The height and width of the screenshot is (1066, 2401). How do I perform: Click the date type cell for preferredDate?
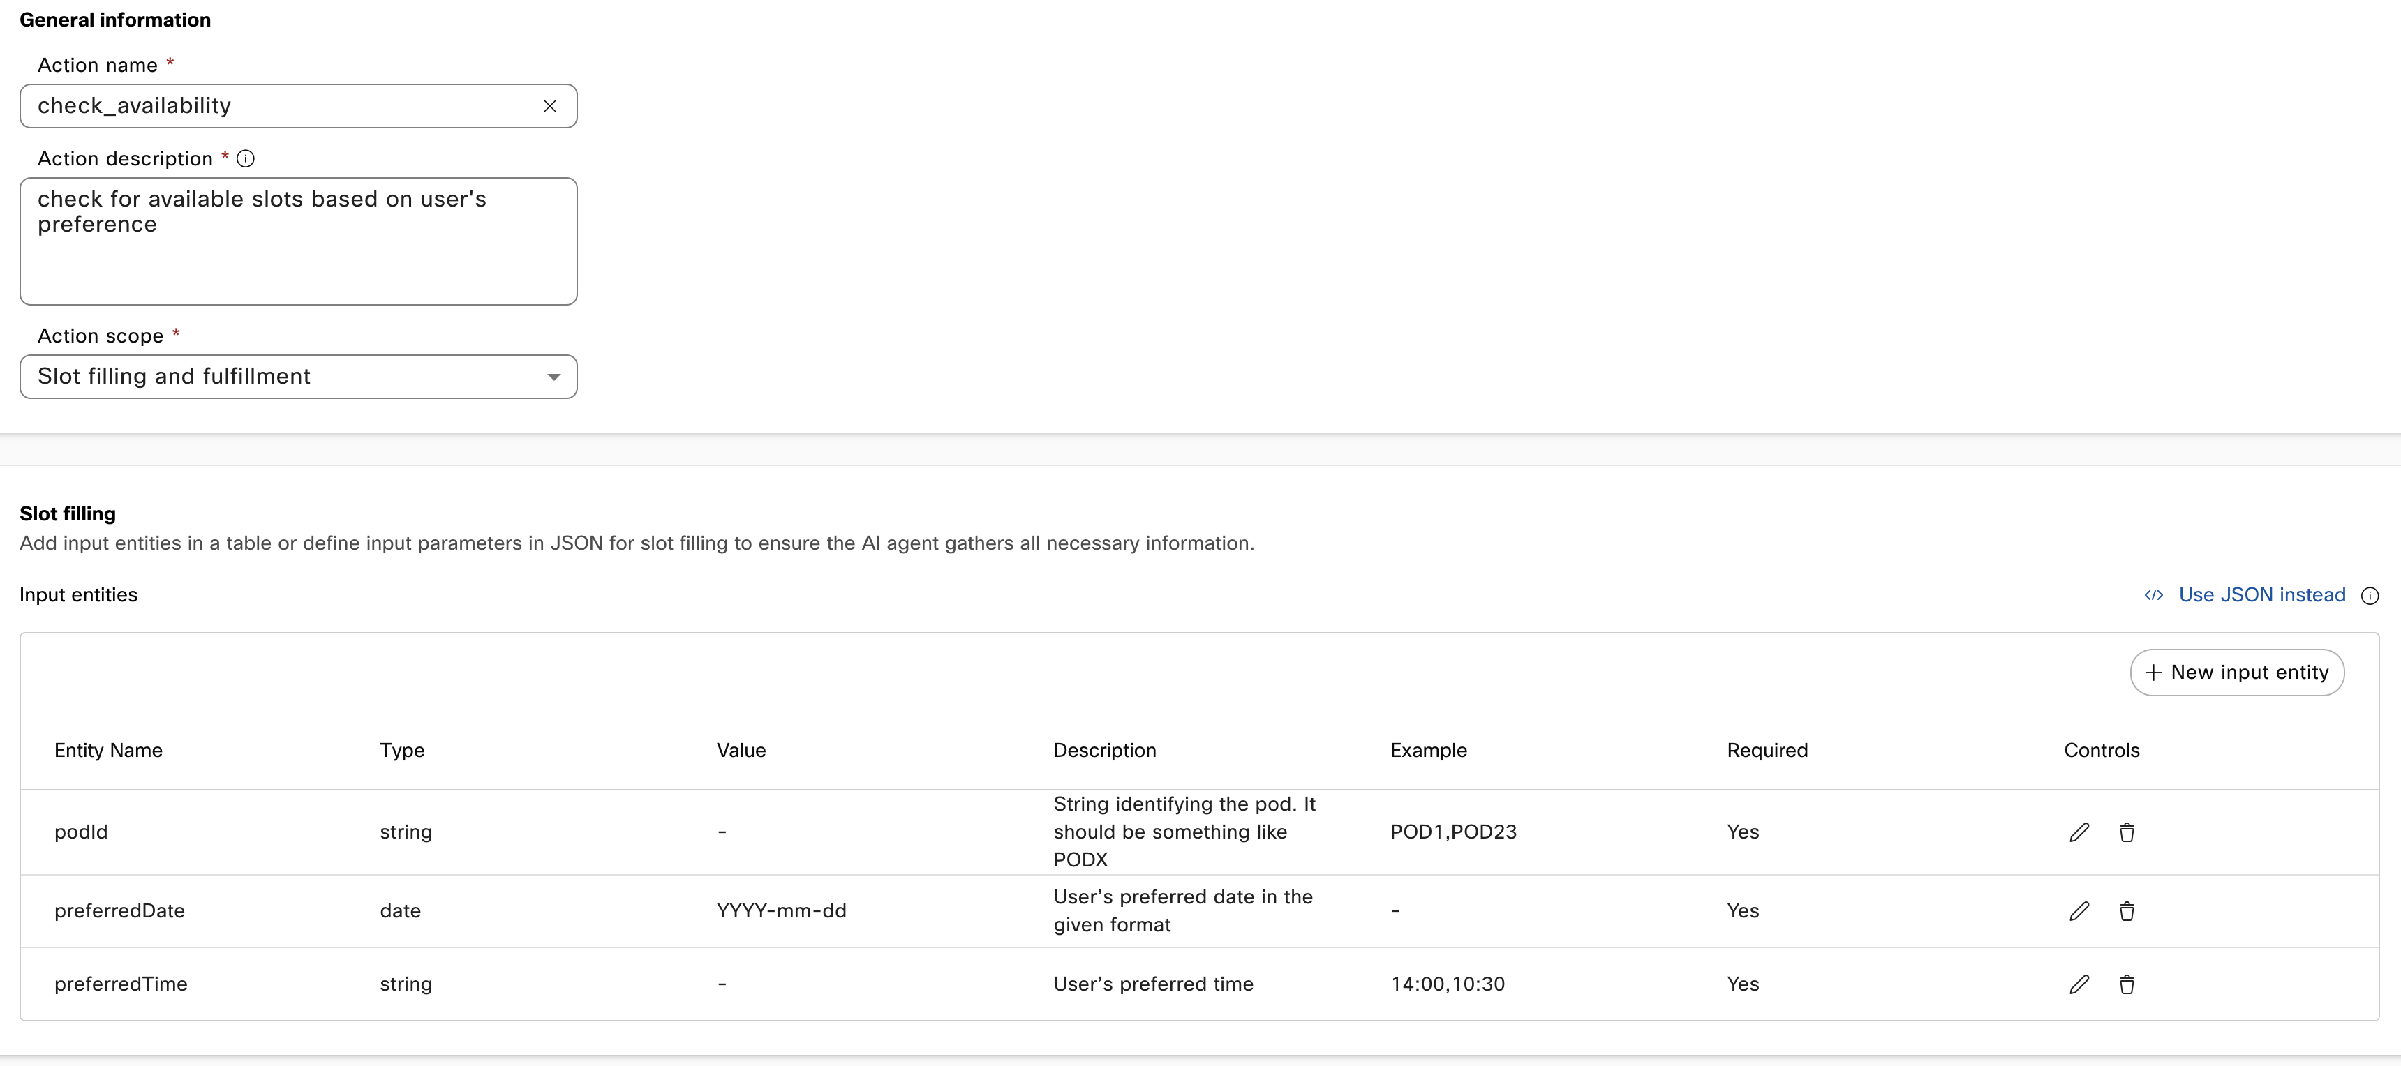400,911
